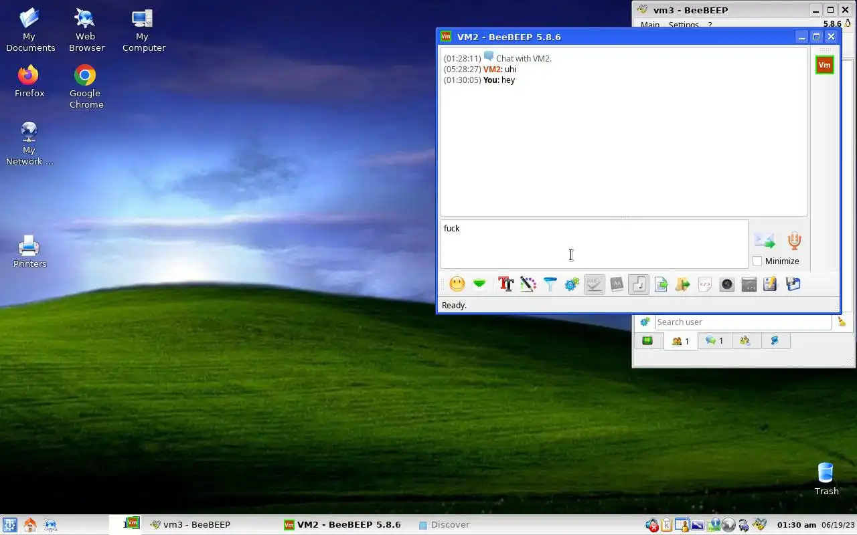The width and height of the screenshot is (857, 535).
Task: Click the 'You: hey' chat message
Action: [x=499, y=80]
